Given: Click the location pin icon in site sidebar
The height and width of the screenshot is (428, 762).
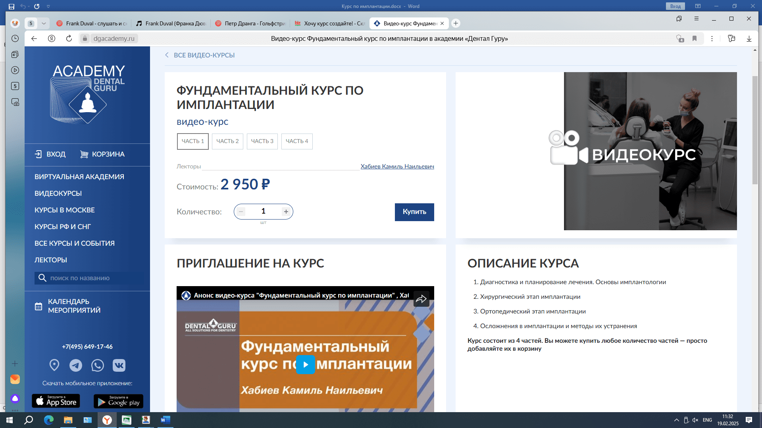Looking at the screenshot, I should click(x=54, y=365).
